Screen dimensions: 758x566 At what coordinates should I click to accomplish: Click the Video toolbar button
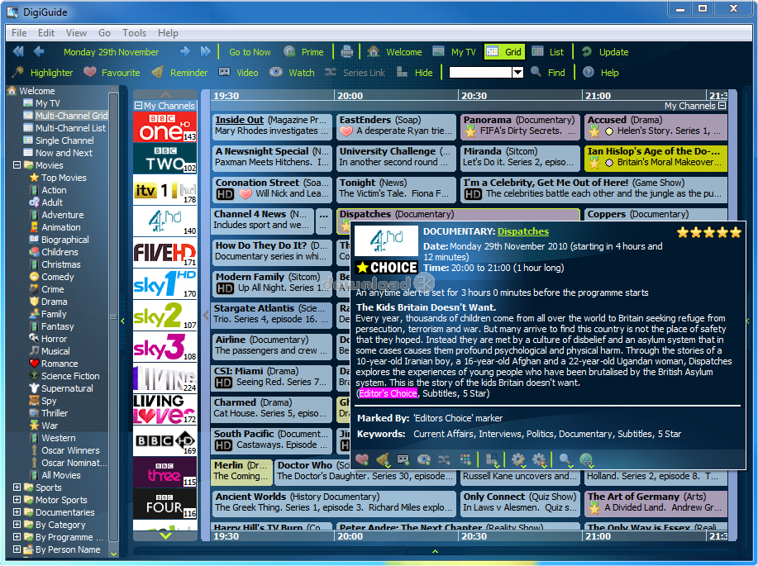coord(238,73)
